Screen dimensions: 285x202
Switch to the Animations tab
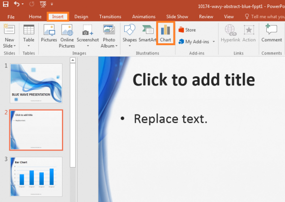[x=144, y=17]
